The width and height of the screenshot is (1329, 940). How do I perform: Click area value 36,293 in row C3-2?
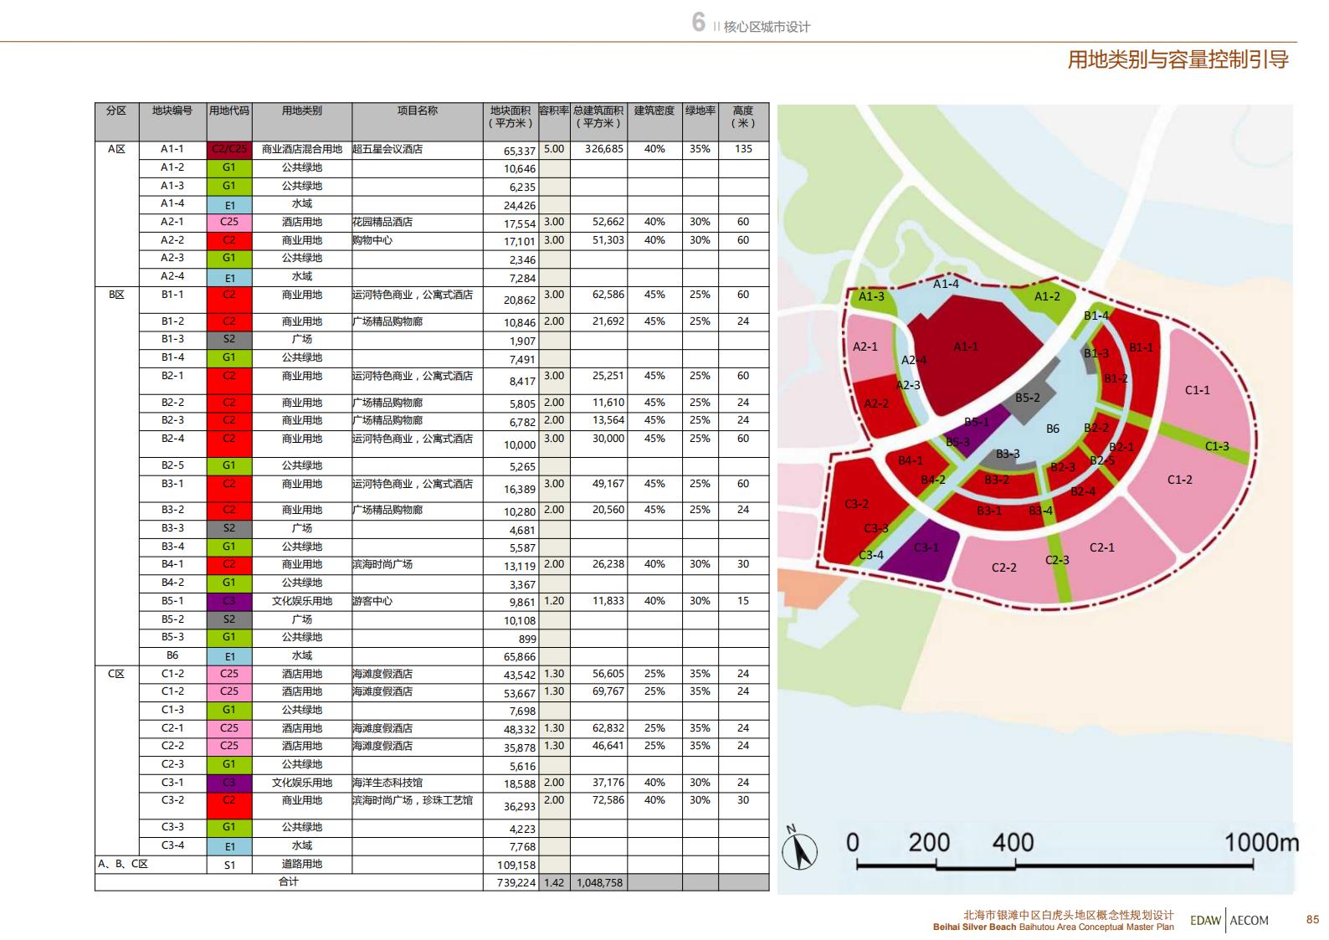tap(520, 807)
